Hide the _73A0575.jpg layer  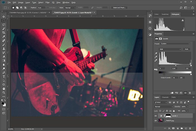click(x=156, y=120)
